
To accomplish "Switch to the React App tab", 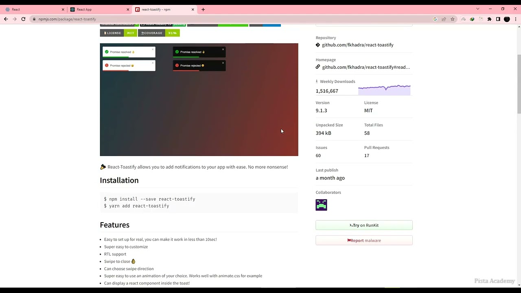I will click(x=99, y=9).
